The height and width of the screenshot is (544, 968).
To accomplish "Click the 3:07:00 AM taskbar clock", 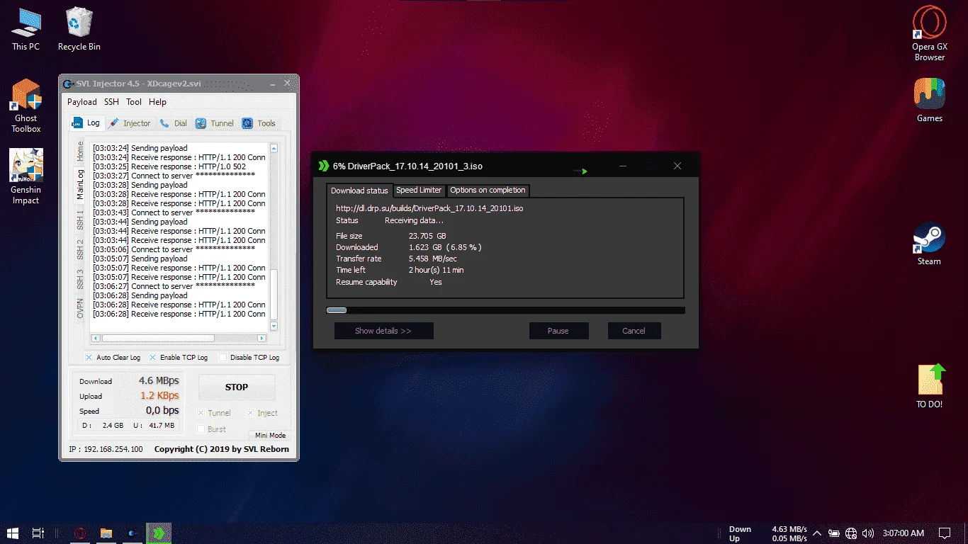I will coord(903,533).
